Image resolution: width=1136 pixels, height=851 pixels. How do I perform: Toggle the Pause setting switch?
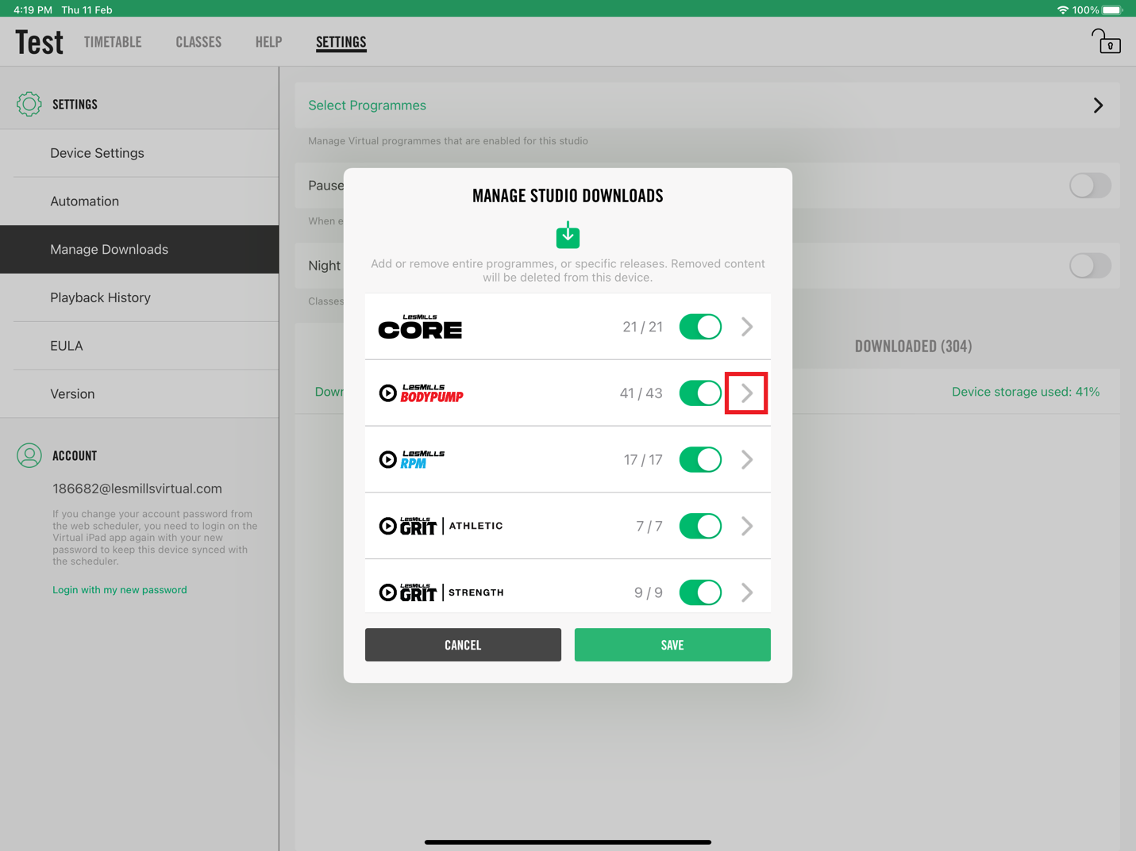(x=1090, y=186)
